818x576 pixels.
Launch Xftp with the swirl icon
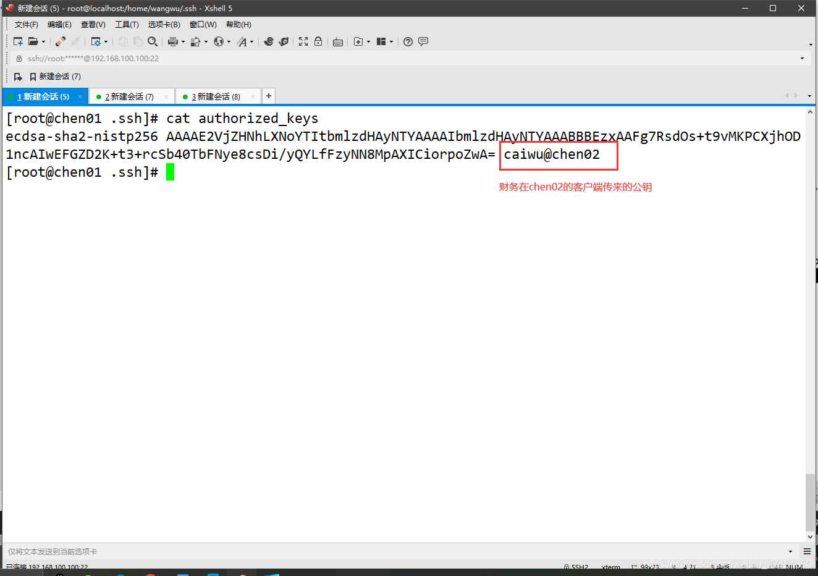pos(269,41)
